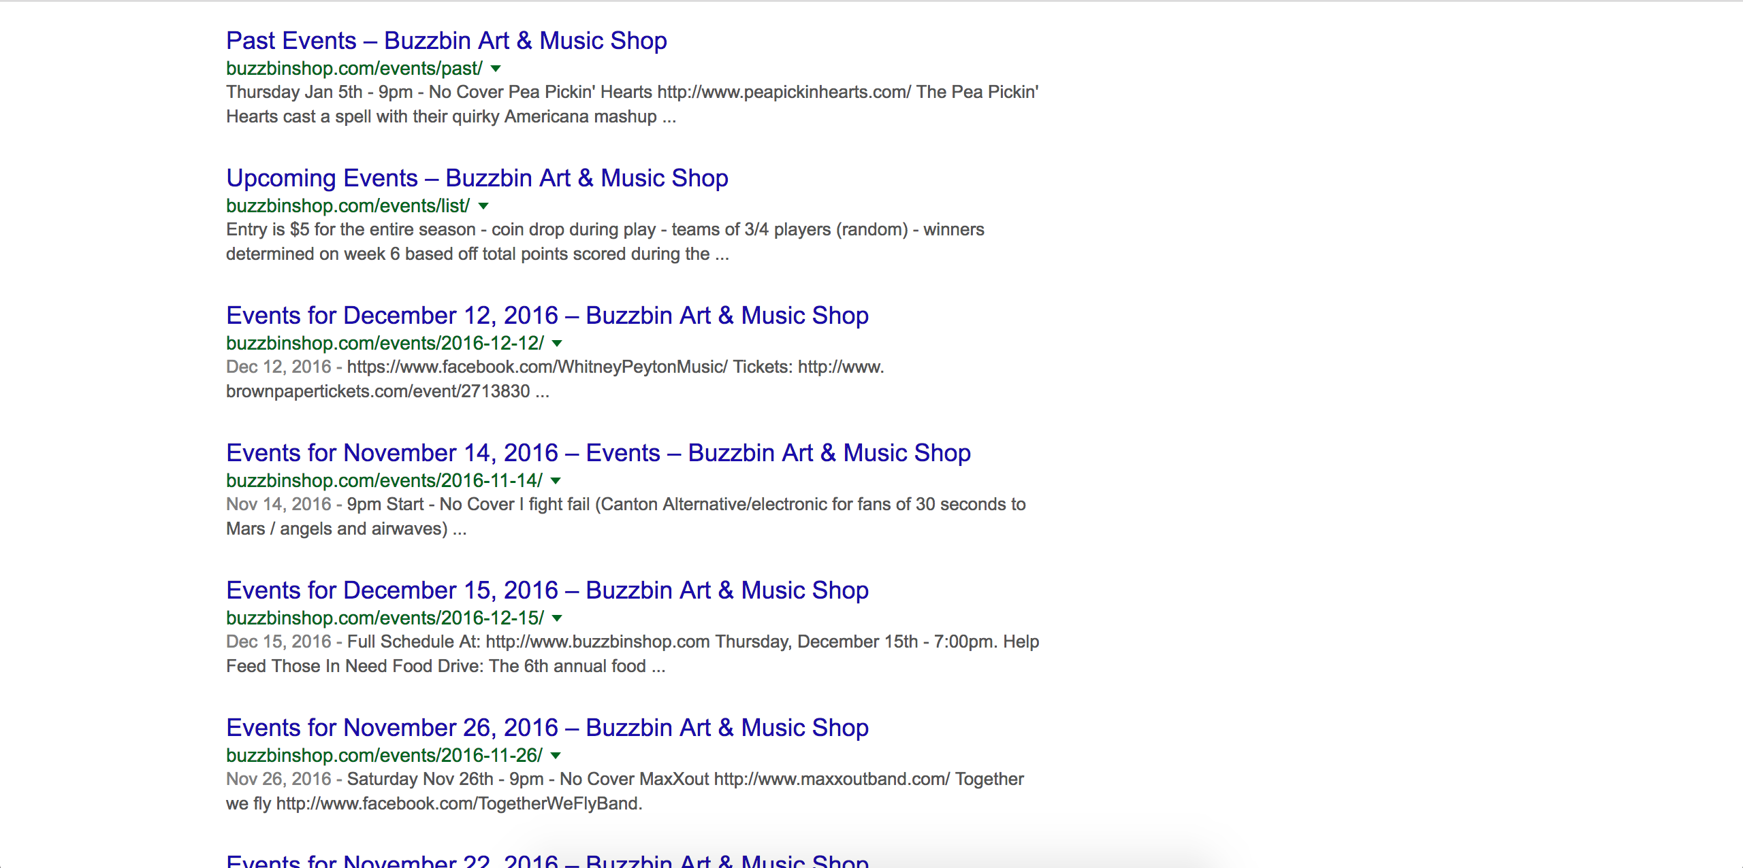Open Events for December 12, 2016 result
The width and height of the screenshot is (1743, 868).
547,316
